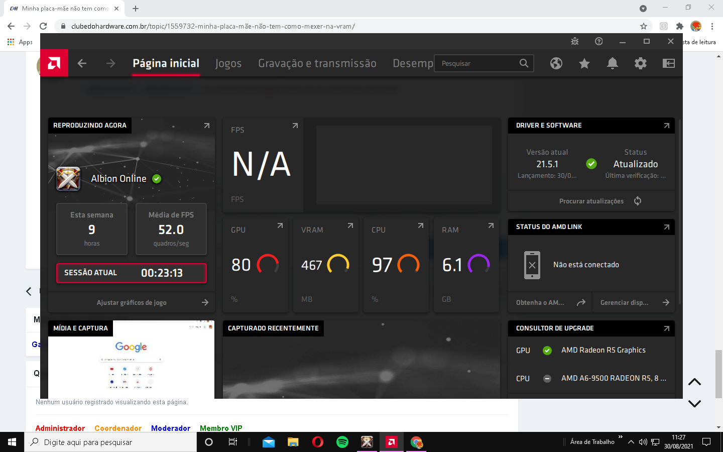Click the arrow beside Gerenciar dispositivos
This screenshot has height=452, width=723.
pyautogui.click(x=666, y=302)
